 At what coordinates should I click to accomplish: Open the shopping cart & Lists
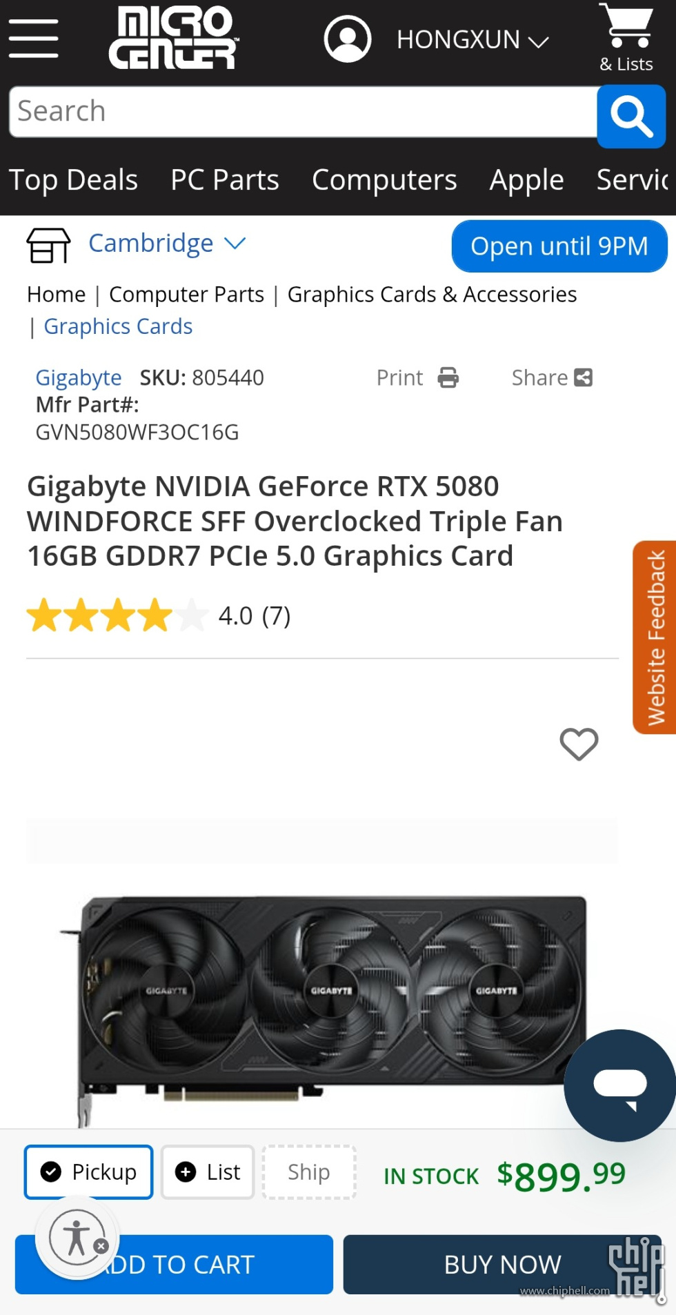[626, 38]
